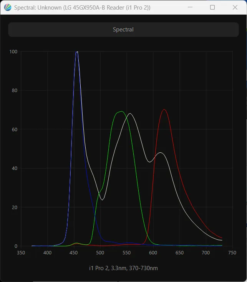The width and height of the screenshot is (247, 282).
Task: Click the 60 label on the vertical axis
Action: [x=15, y=130]
